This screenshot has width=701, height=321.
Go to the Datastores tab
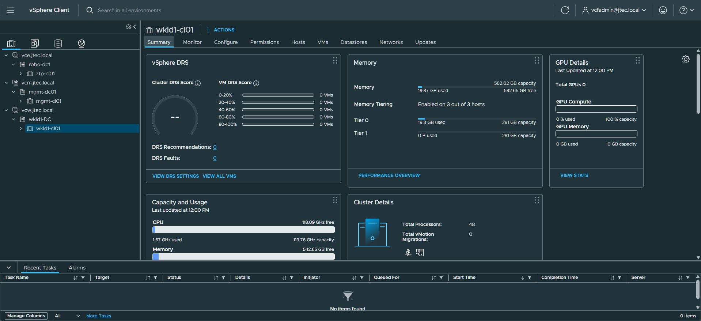click(x=353, y=42)
